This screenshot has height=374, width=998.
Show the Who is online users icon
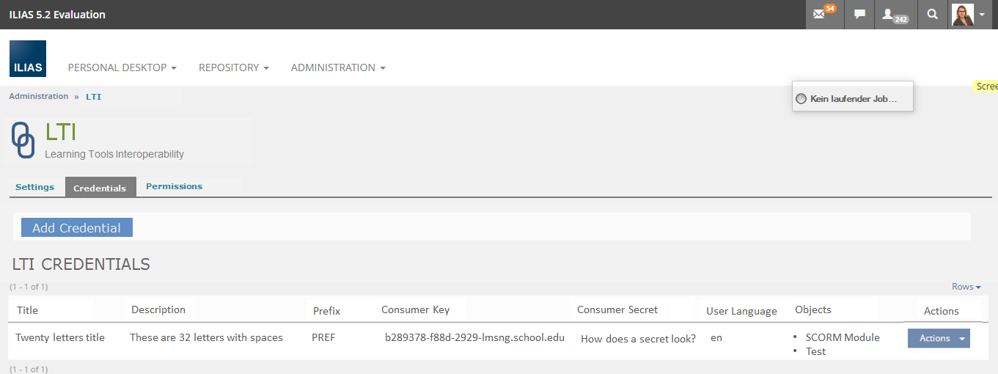(x=890, y=15)
